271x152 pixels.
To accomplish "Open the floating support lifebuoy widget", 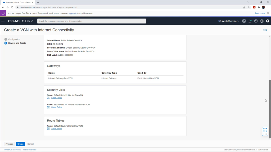I will [x=265, y=131].
